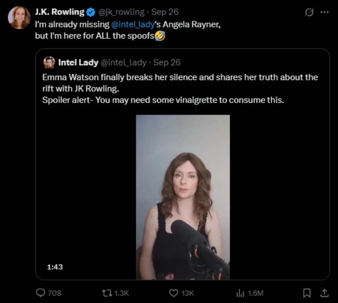
Task: Click the reply speech bubble icon
Action: tap(41, 293)
